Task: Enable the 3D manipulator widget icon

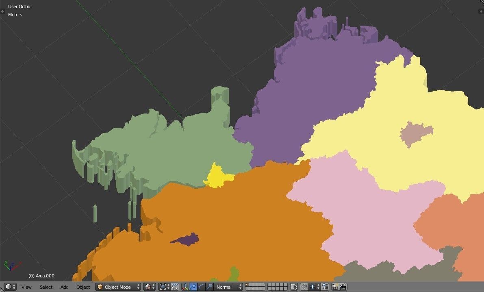Action: tap(185, 287)
